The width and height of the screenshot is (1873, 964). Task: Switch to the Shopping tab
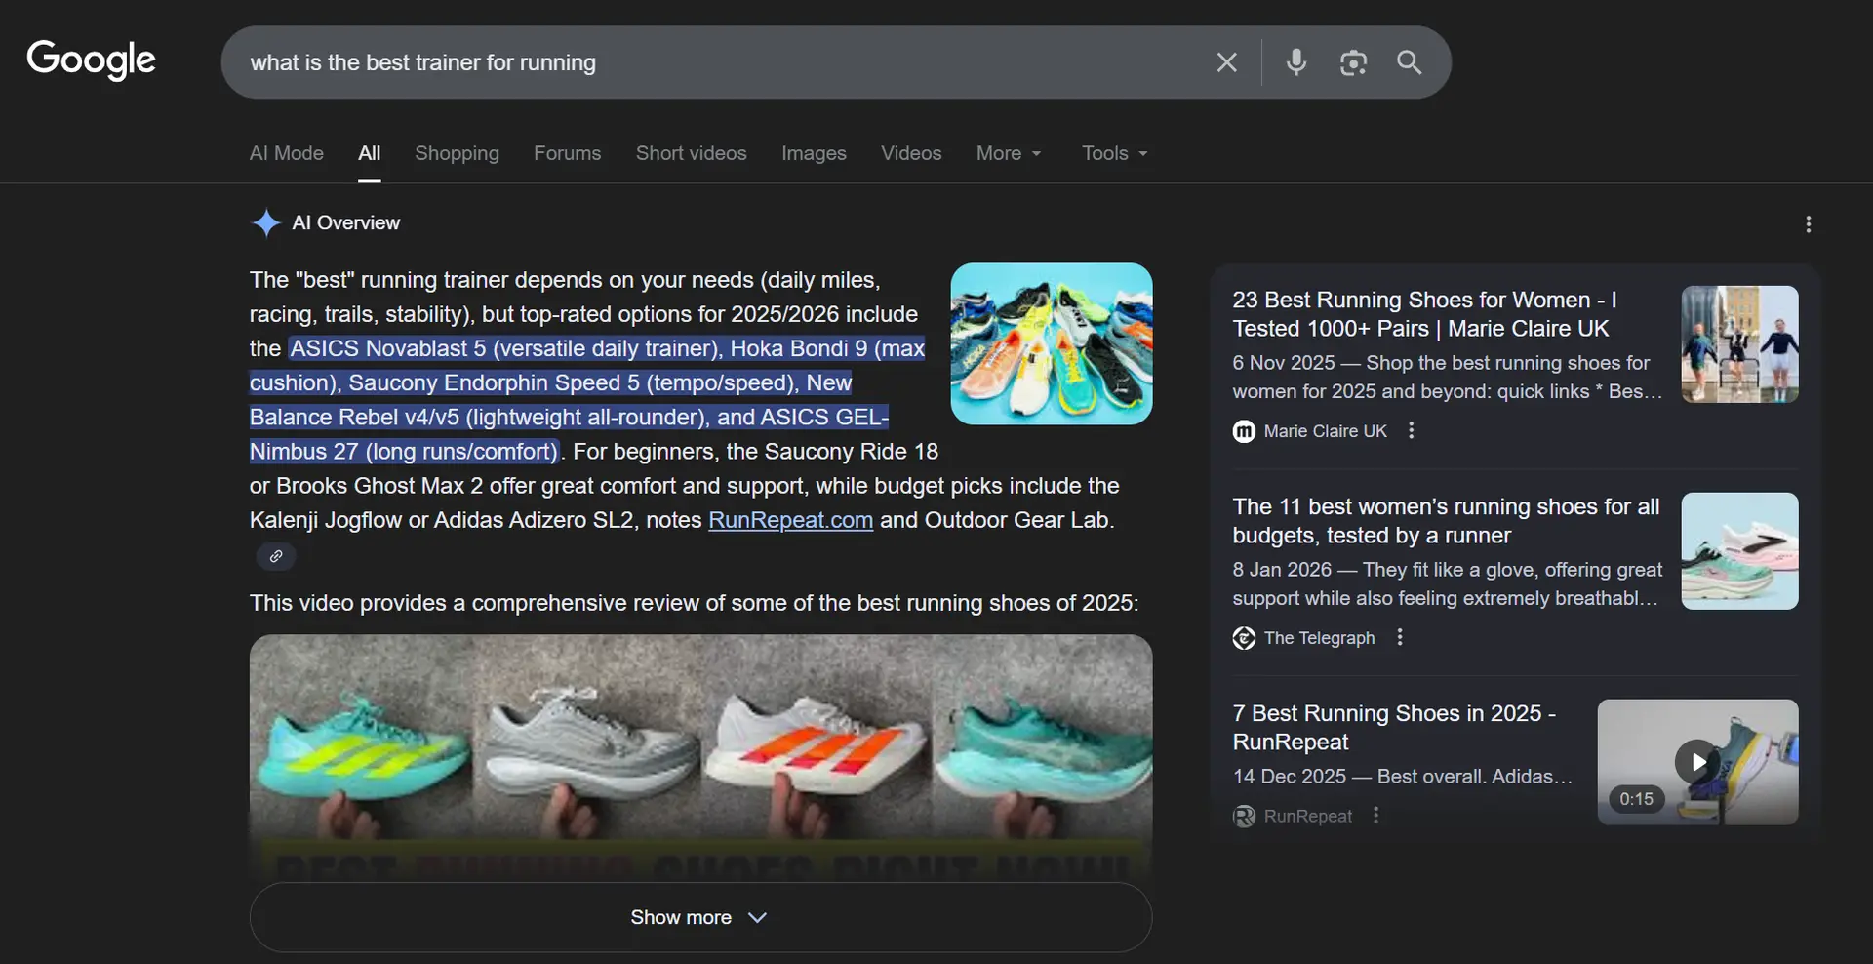(457, 153)
